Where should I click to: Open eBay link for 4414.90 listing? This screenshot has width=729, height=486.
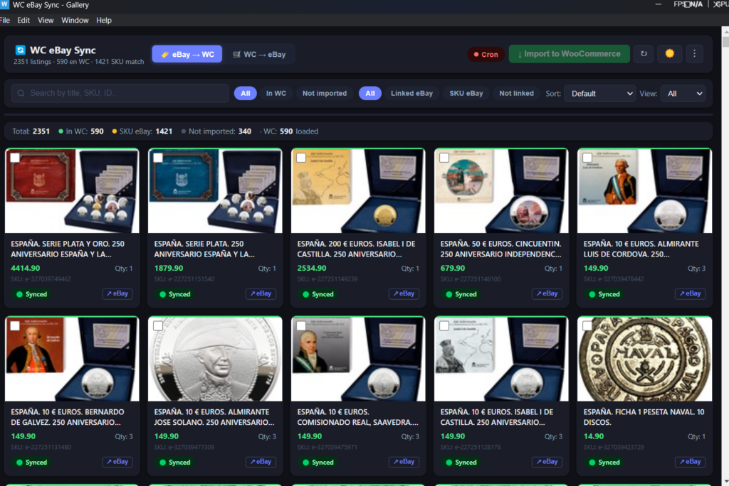click(117, 294)
